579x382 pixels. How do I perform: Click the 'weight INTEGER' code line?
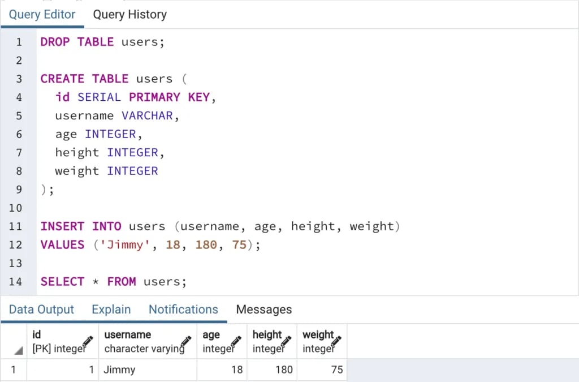106,171
